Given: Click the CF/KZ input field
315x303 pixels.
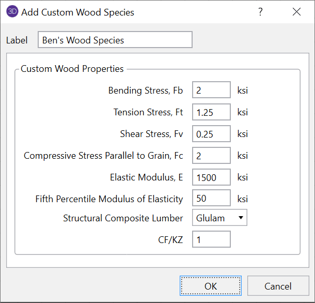Looking at the screenshot, I should [211, 239].
